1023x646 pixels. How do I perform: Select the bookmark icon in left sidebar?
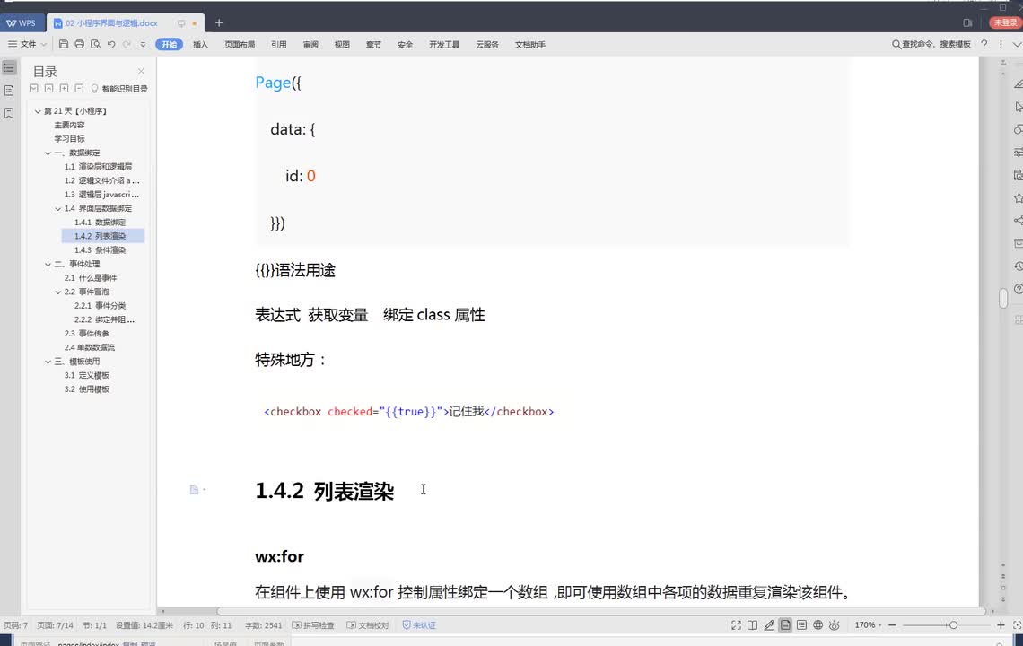pyautogui.click(x=9, y=113)
